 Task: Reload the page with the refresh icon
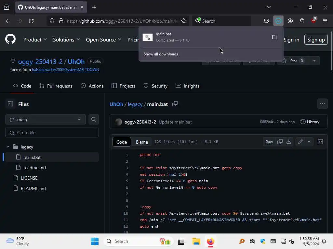click(x=31, y=21)
